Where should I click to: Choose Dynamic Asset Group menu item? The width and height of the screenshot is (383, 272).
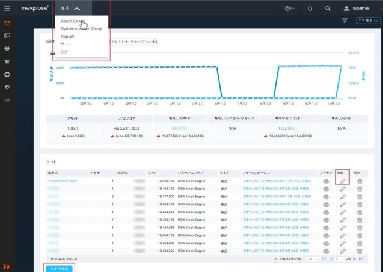coord(81,29)
